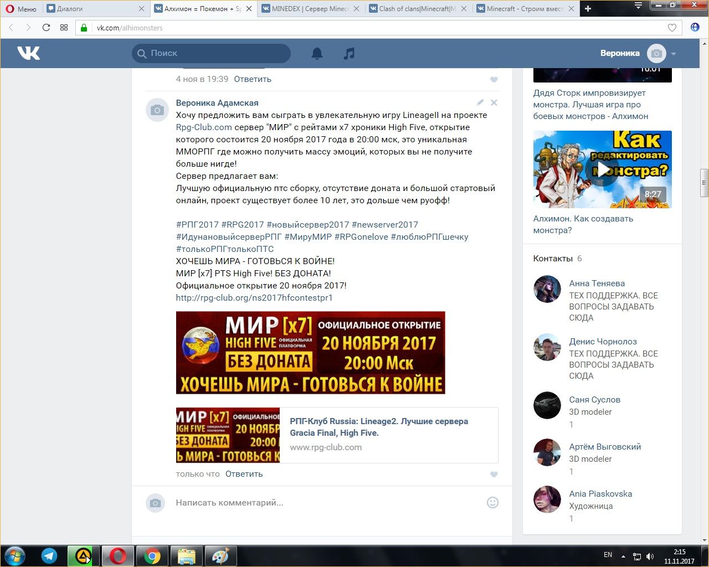709x567 pixels.
Task: Open Telegram from taskbar
Action: coord(49,556)
